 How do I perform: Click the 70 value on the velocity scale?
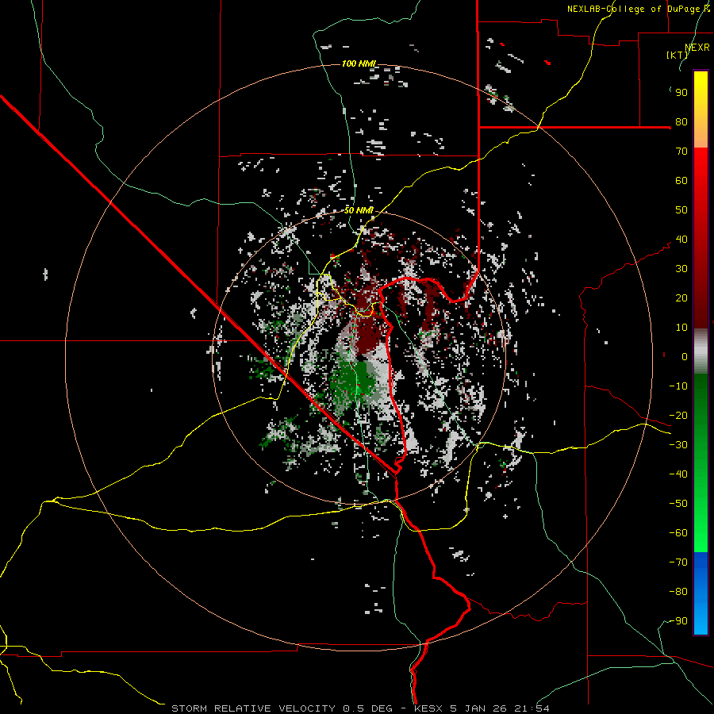(x=681, y=152)
